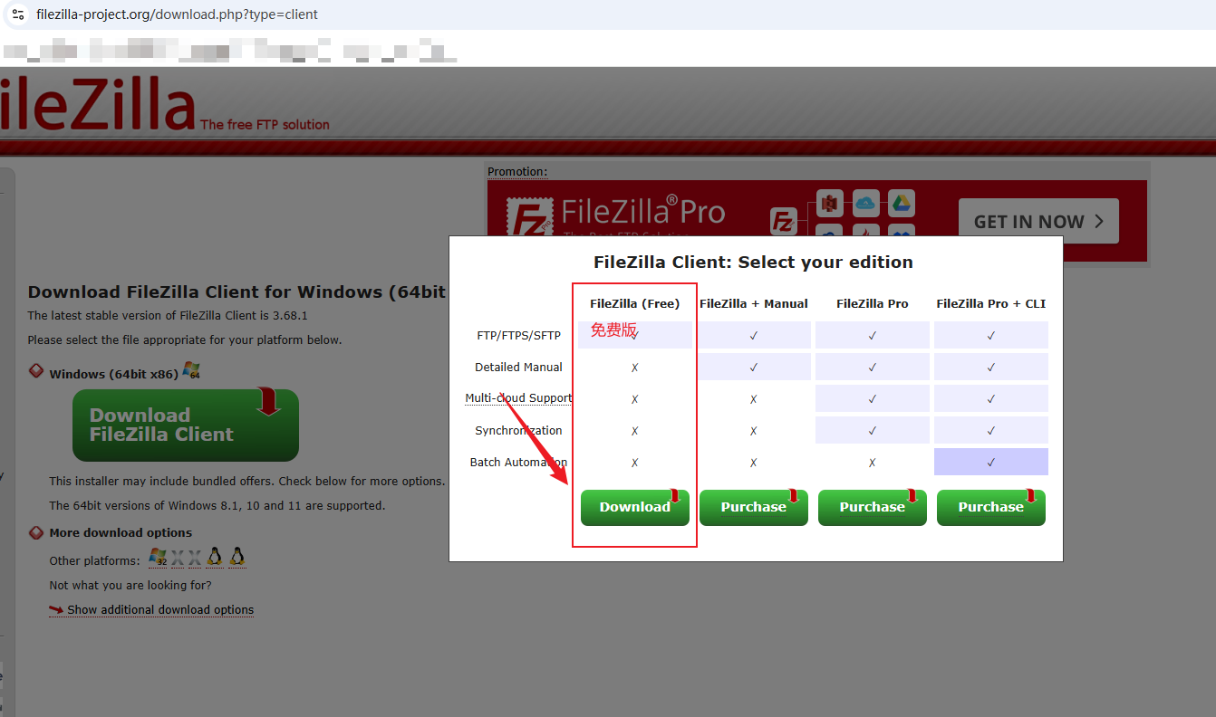Click the 'Detailed Manual' row label
The image size is (1216, 717).
coord(518,368)
